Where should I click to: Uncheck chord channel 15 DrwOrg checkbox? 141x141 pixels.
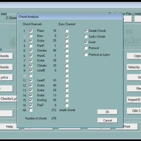[31, 100]
